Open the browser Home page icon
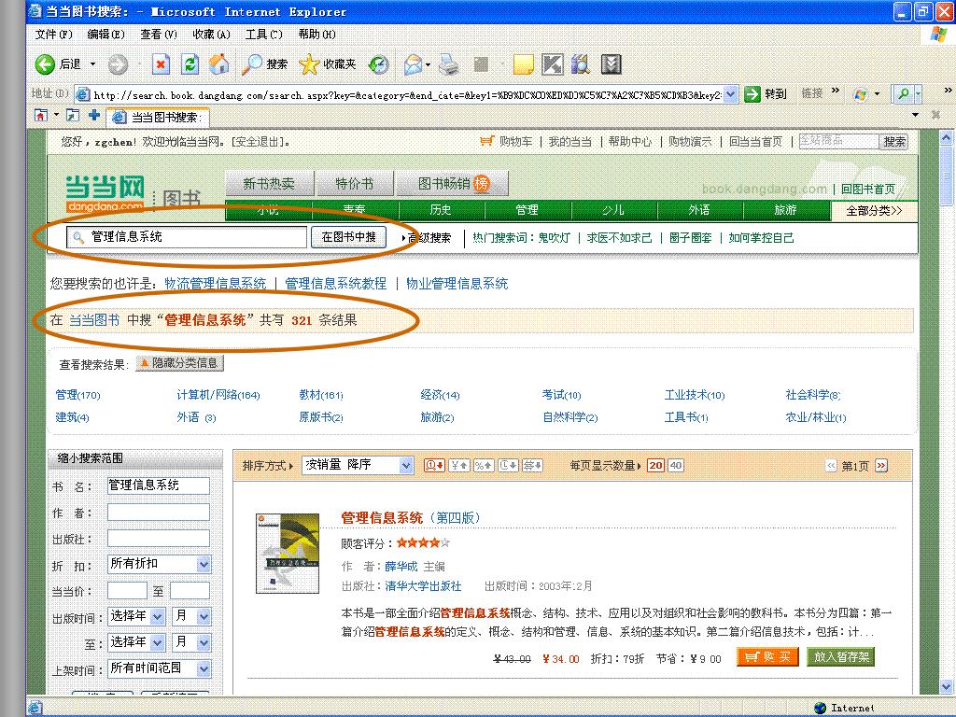This screenshot has height=717, width=956. pos(218,64)
